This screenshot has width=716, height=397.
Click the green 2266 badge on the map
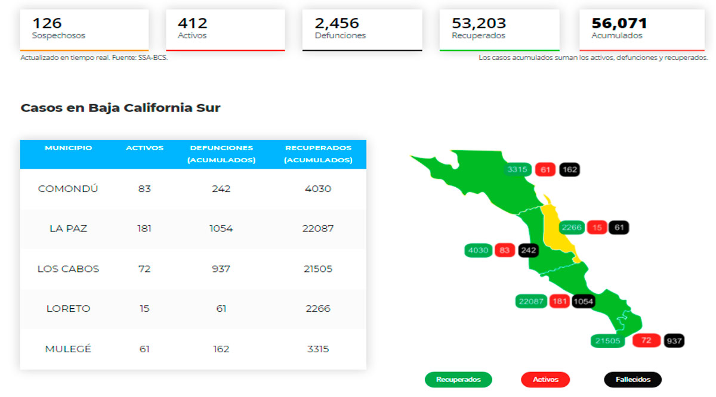click(571, 228)
